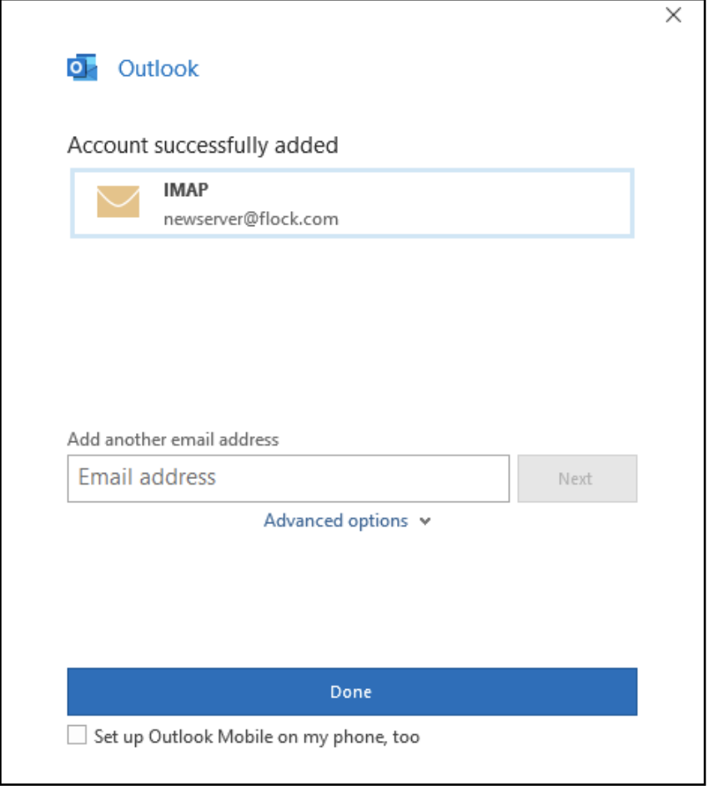
Task: Close the Outlook account setup dialog
Action: tap(673, 15)
